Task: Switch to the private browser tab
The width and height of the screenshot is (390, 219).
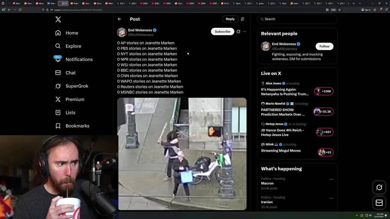Action: point(260,3)
